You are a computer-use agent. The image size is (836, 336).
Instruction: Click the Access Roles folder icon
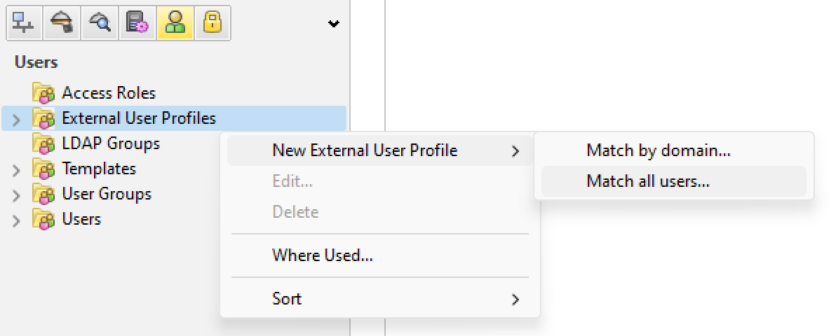tap(43, 93)
